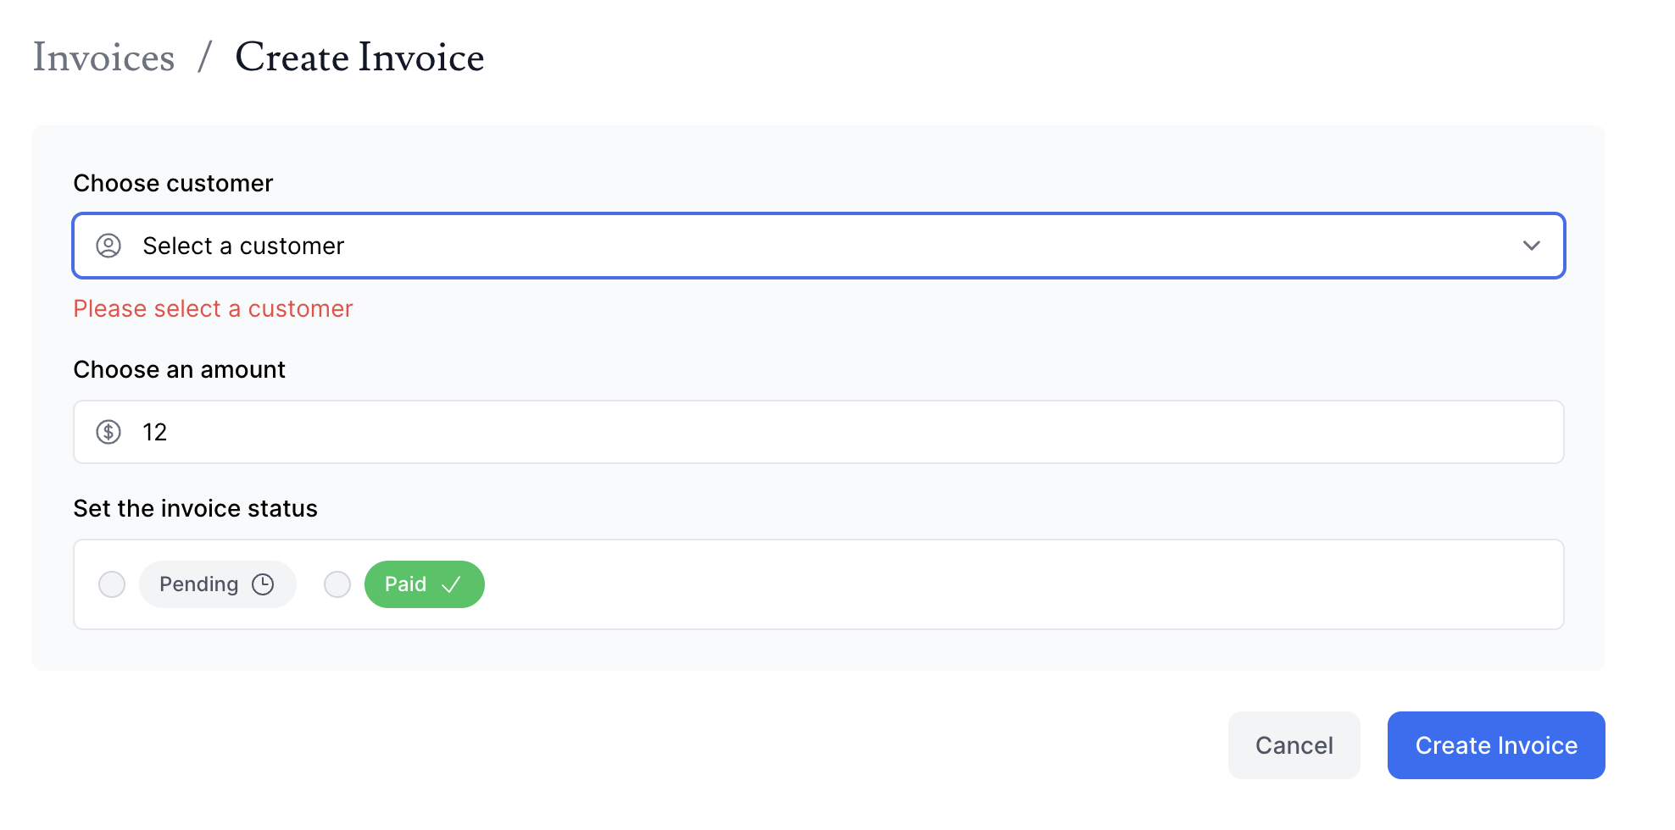This screenshot has height=830, width=1675.
Task: Click the Set the invoice status label
Action: [195, 508]
